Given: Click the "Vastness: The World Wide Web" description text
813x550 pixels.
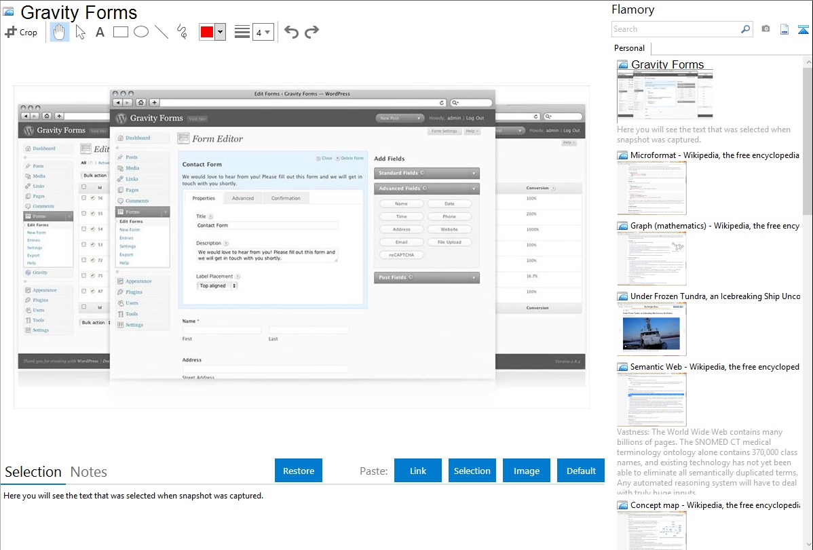Looking at the screenshot, I should pos(707,463).
